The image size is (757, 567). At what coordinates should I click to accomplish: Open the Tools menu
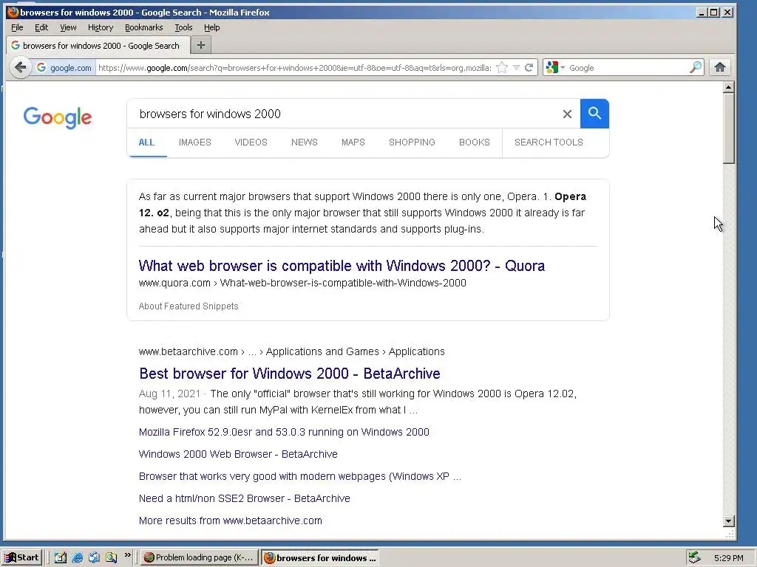click(x=183, y=27)
